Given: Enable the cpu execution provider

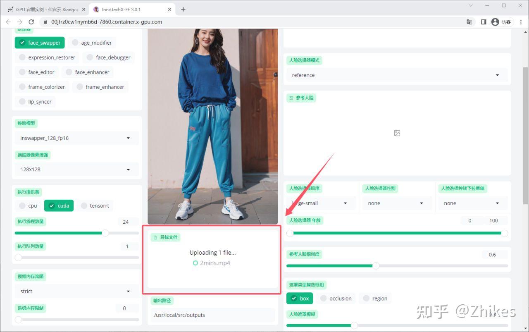Looking at the screenshot, I should 28,205.
